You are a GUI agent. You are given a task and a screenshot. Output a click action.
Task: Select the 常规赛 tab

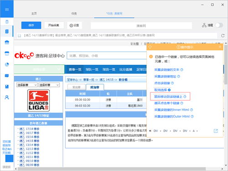coord(77,87)
